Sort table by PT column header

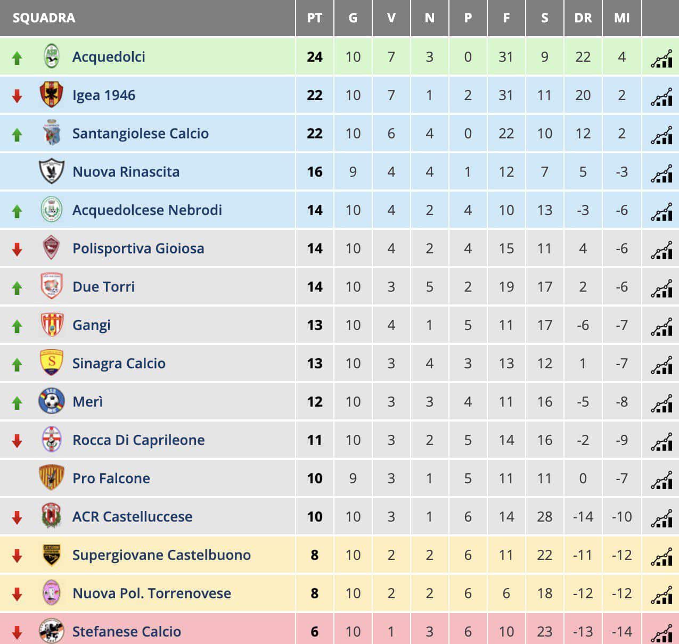point(315,18)
